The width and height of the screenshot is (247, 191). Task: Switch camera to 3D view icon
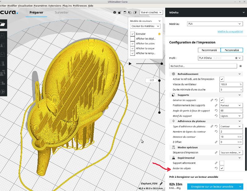click(115, 12)
